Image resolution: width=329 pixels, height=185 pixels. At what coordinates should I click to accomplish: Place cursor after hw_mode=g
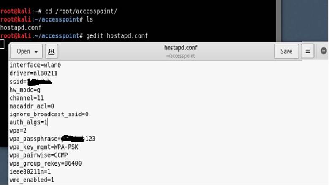(x=41, y=90)
